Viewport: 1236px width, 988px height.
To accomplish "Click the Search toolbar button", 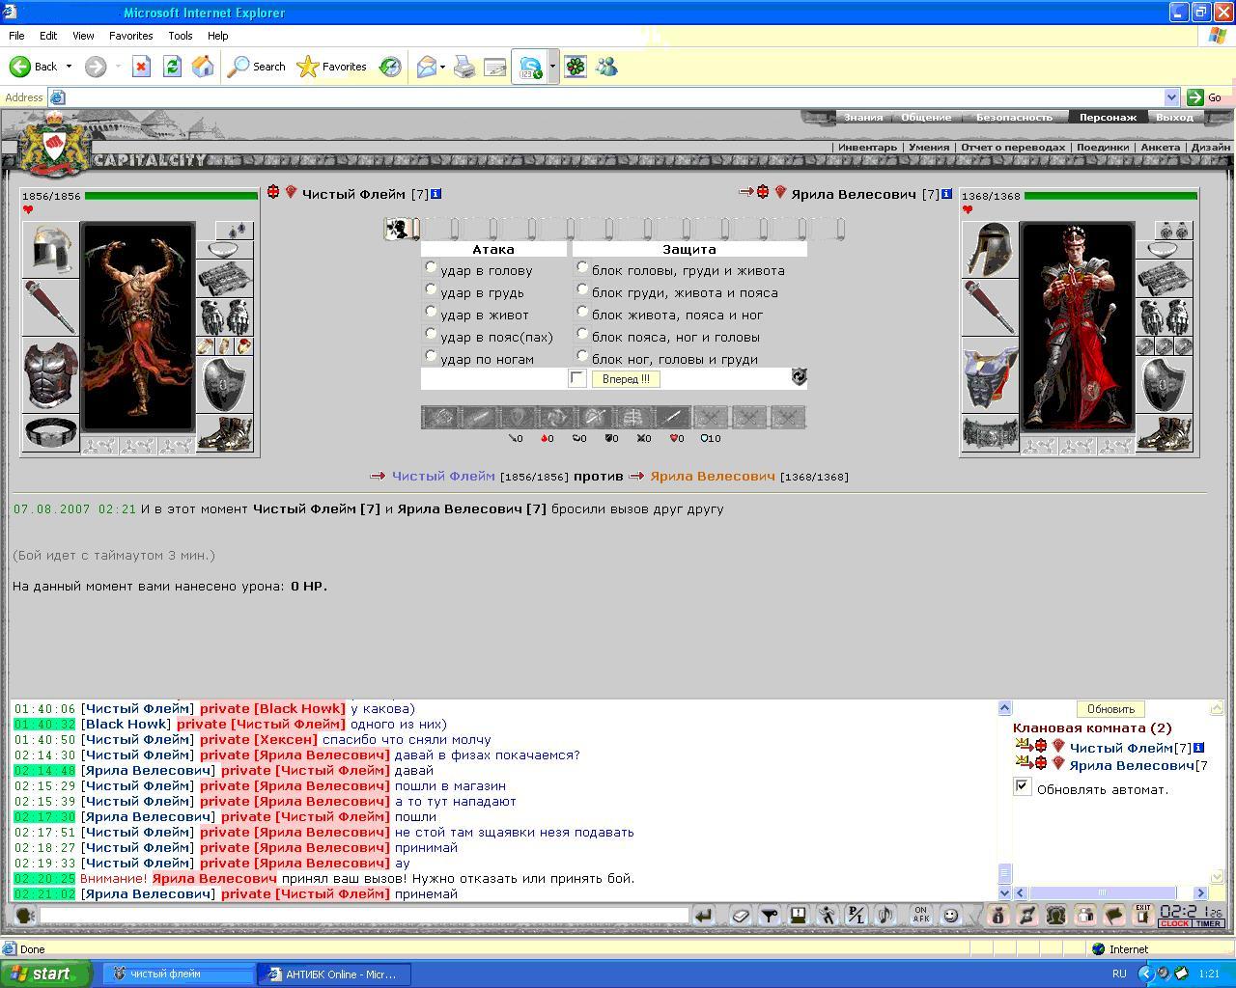I will click(x=257, y=67).
